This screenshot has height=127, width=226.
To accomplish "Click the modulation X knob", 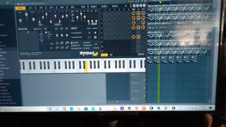I will (41, 35).
